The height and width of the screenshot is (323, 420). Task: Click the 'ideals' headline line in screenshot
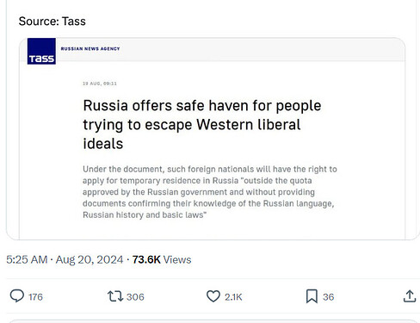(103, 144)
